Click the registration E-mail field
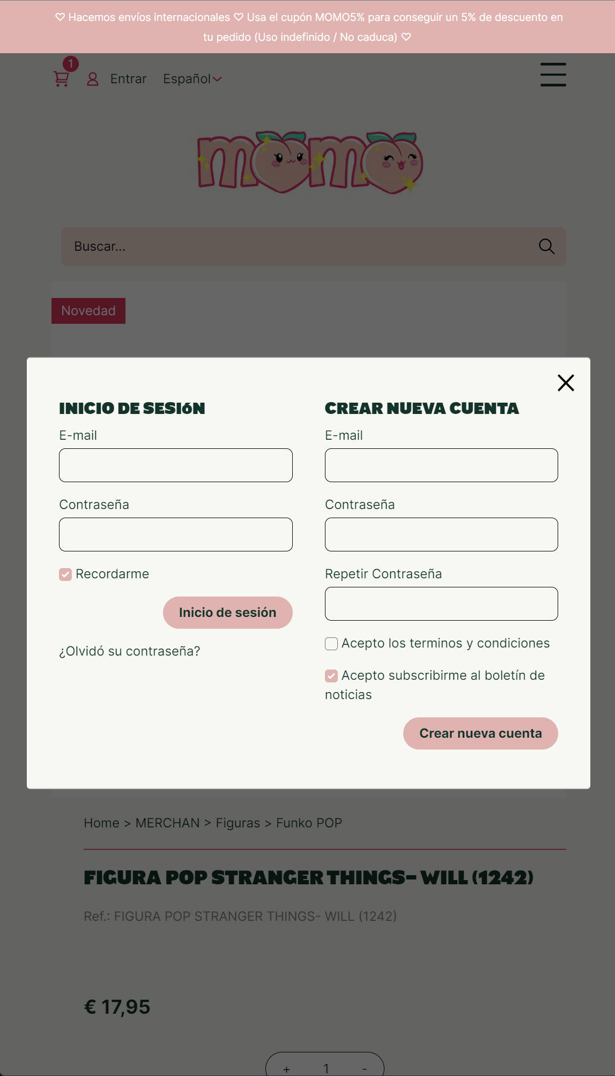 click(x=441, y=466)
